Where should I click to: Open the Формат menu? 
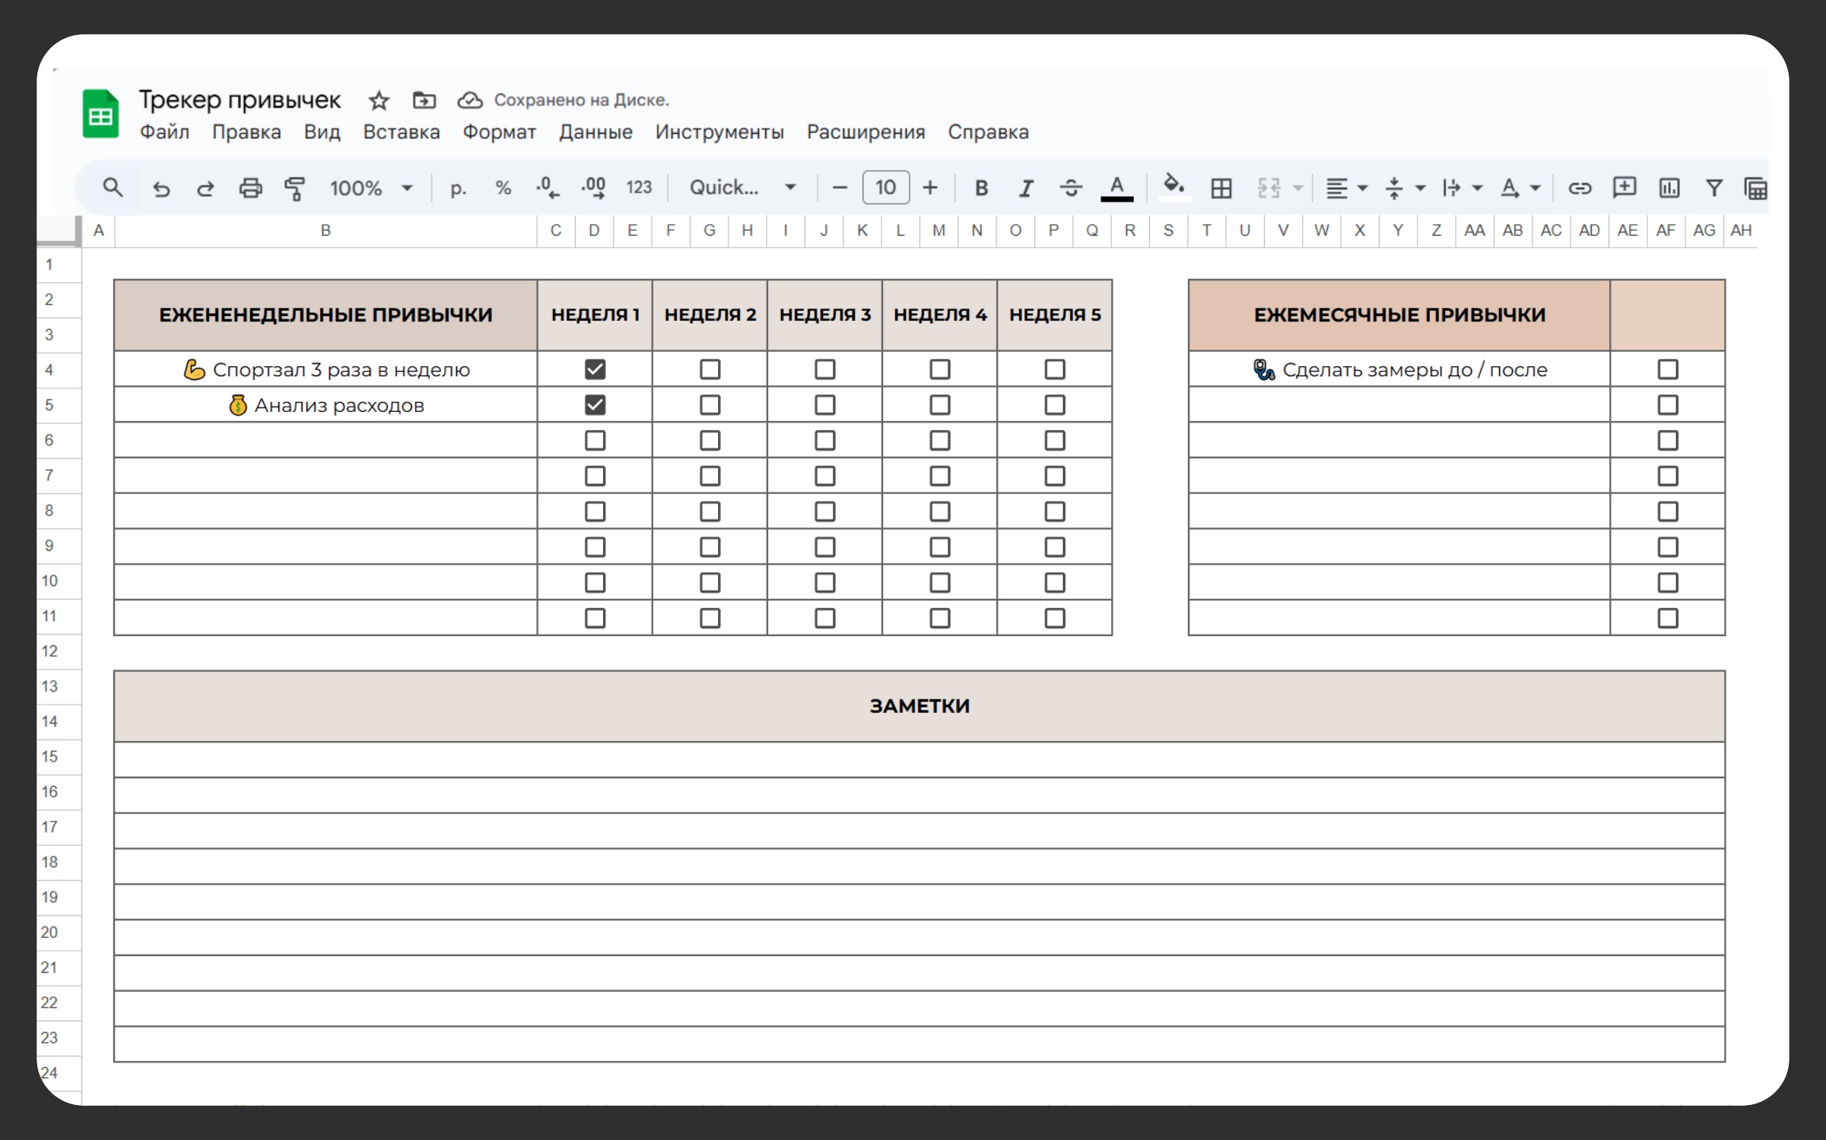[x=499, y=132]
